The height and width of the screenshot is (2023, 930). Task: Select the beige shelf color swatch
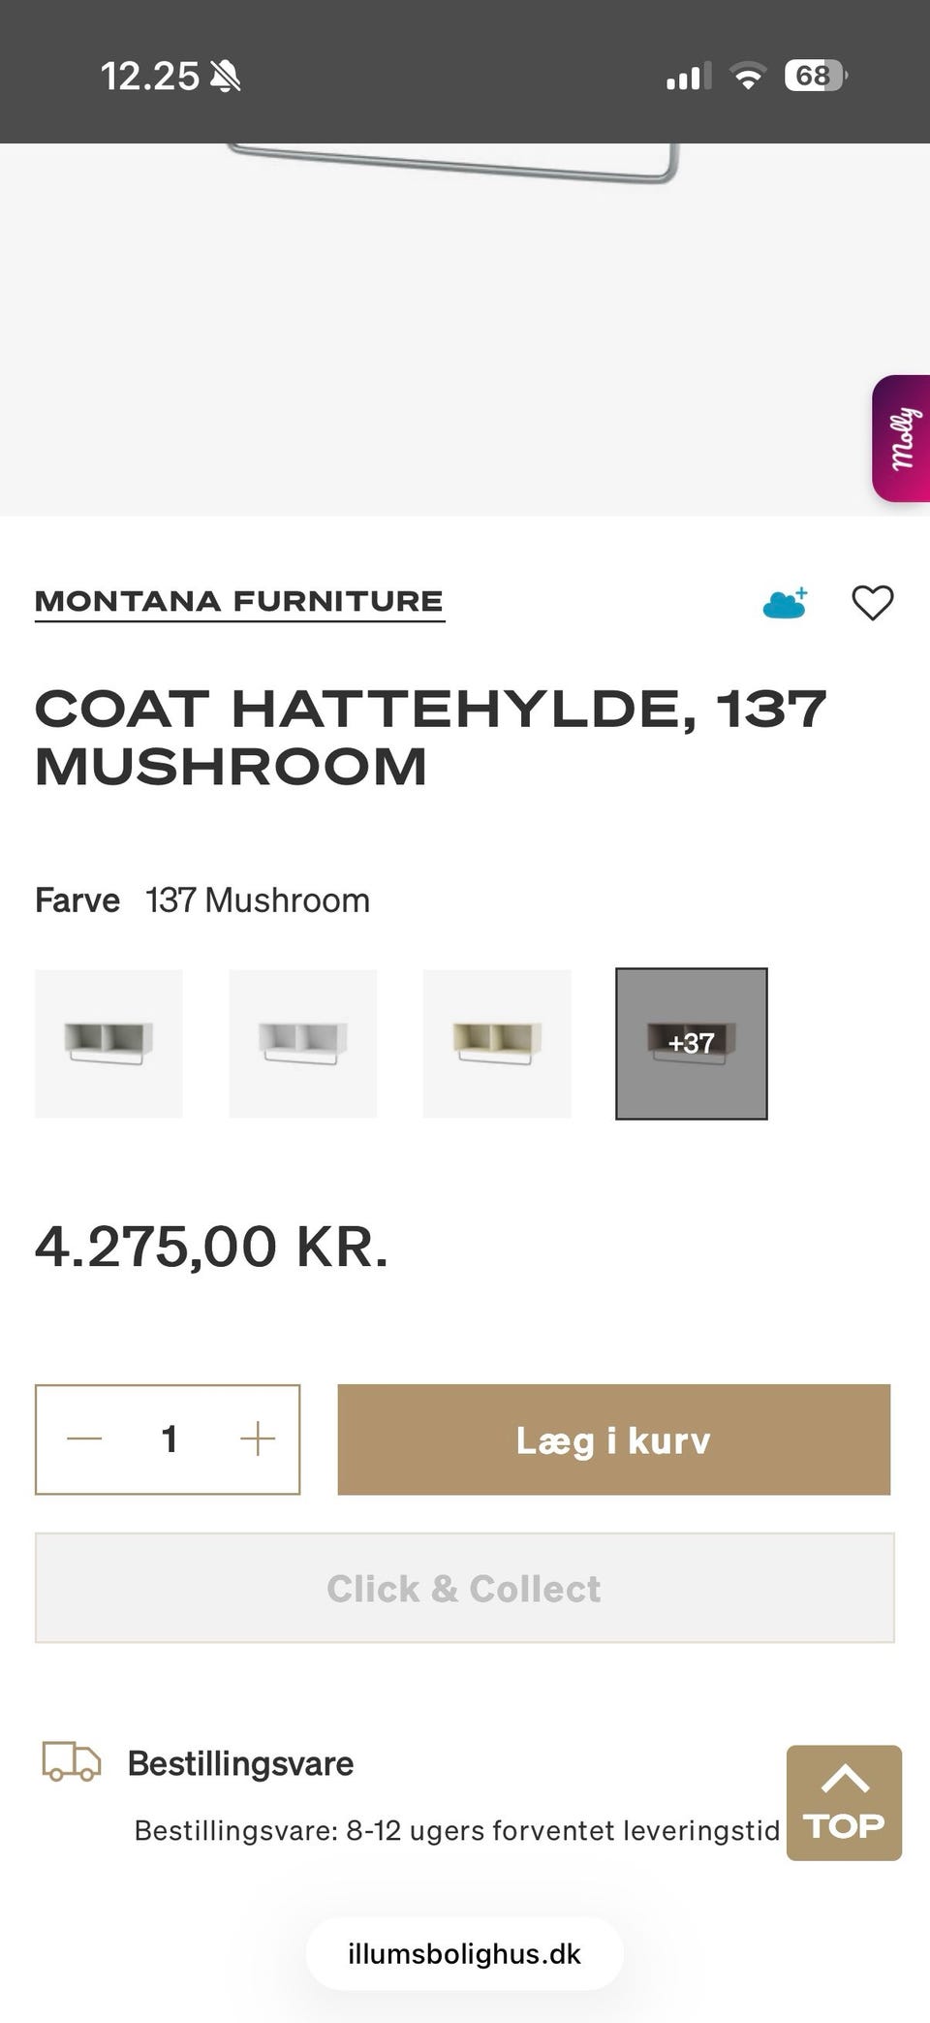tap(497, 1043)
